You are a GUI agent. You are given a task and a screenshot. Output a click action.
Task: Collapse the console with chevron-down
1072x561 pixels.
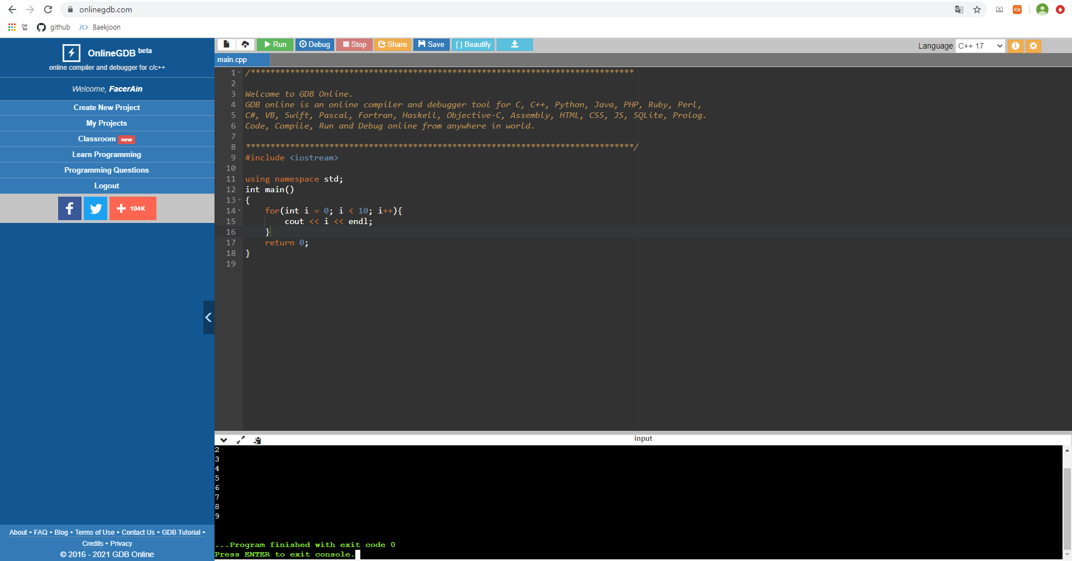pyautogui.click(x=223, y=440)
